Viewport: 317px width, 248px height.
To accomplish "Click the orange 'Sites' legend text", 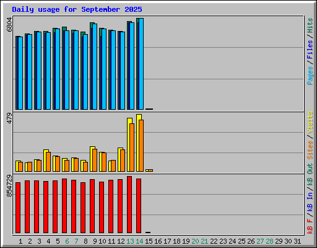I will click(310, 150).
